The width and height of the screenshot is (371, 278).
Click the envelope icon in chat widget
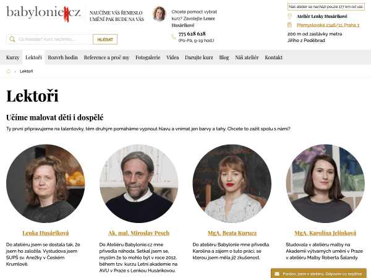[x=277, y=274]
